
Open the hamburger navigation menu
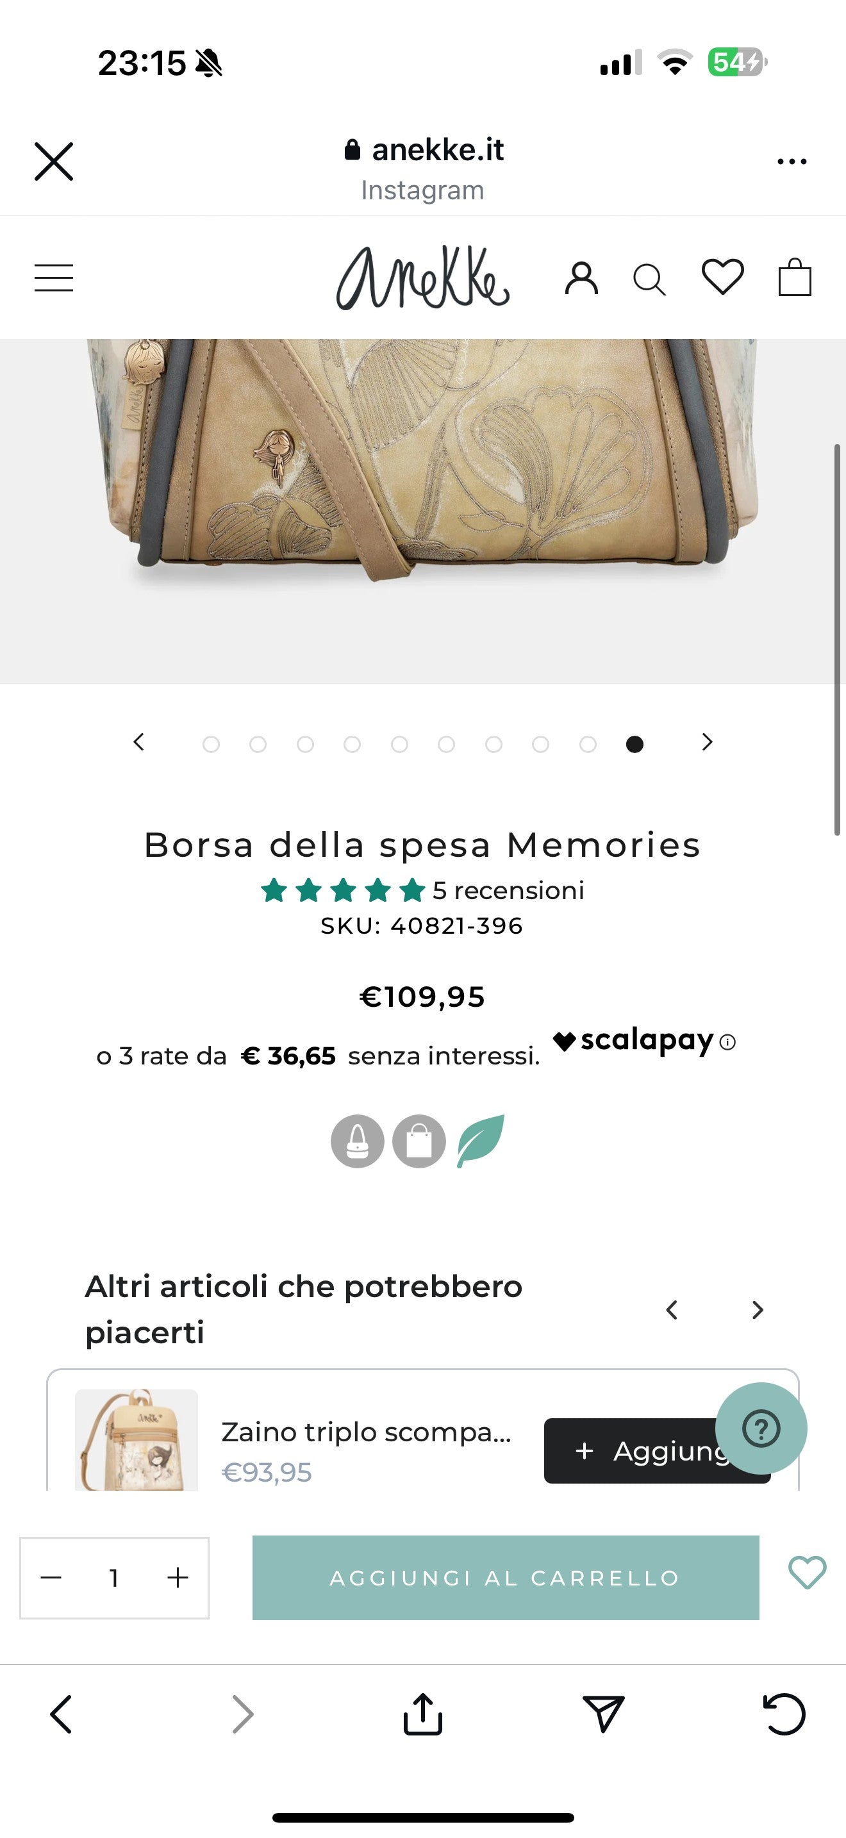click(53, 277)
